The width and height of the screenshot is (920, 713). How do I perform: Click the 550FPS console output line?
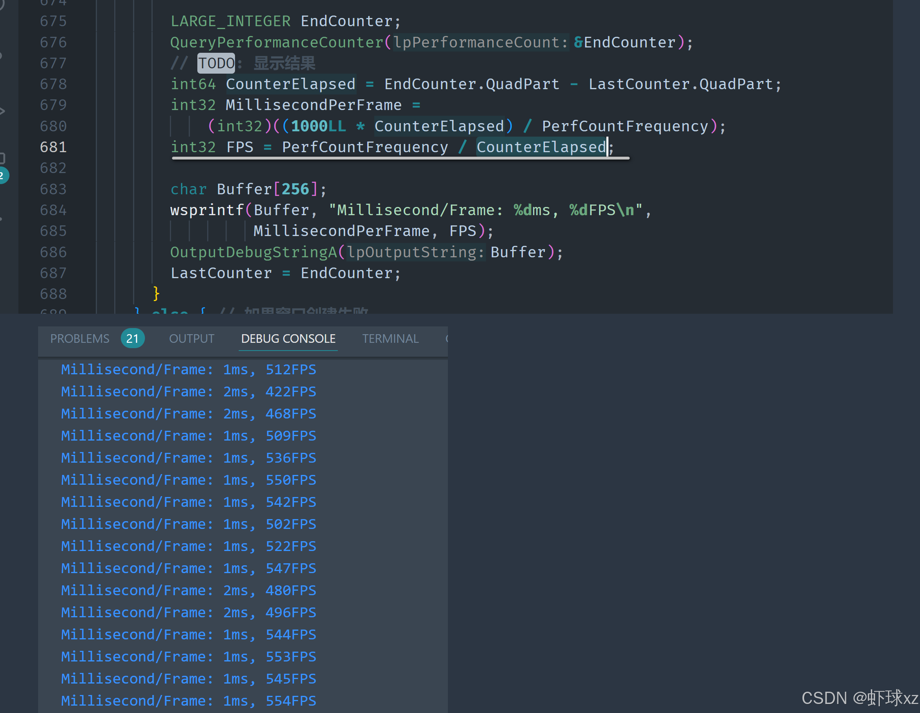[189, 480]
